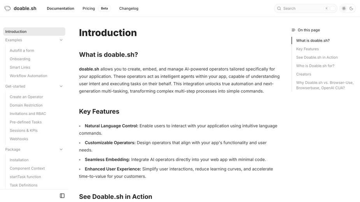Jump to Who is Doable.sh for? section

315,66
